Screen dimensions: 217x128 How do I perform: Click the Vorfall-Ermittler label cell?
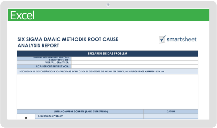point(44,63)
